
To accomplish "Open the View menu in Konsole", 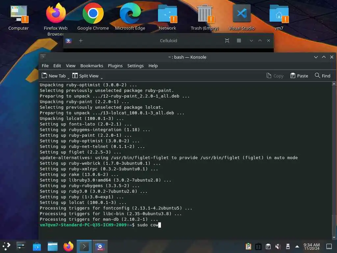I will tap(71, 66).
